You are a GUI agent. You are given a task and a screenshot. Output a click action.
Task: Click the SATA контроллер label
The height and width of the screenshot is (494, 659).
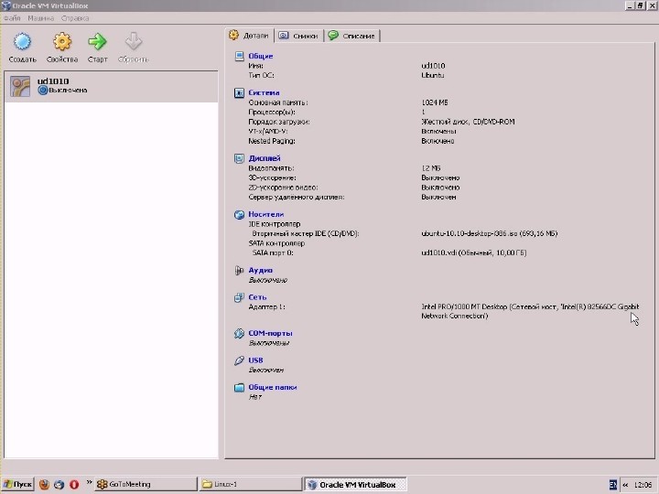tap(276, 243)
